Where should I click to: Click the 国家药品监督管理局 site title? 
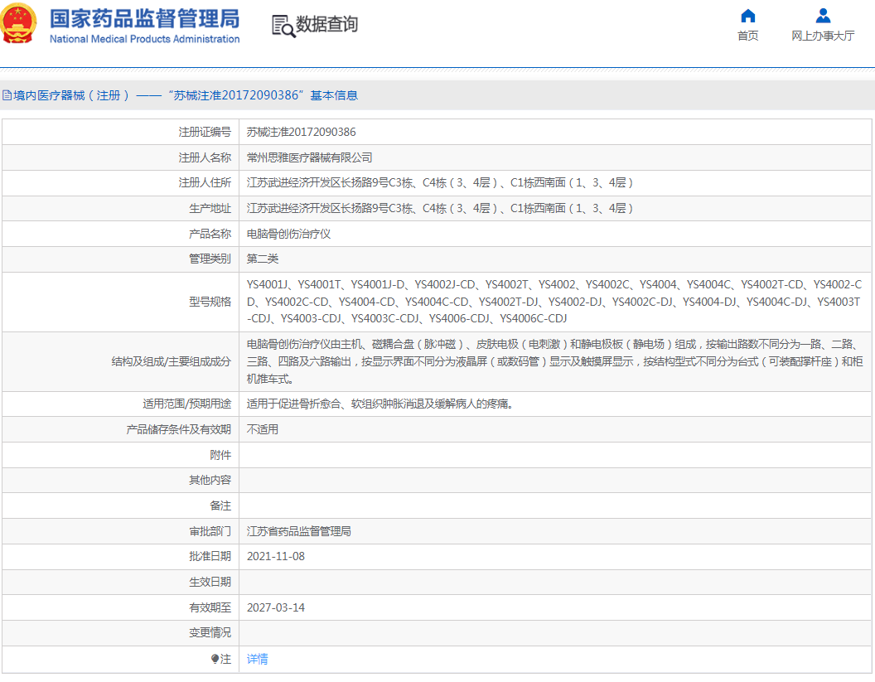click(144, 19)
